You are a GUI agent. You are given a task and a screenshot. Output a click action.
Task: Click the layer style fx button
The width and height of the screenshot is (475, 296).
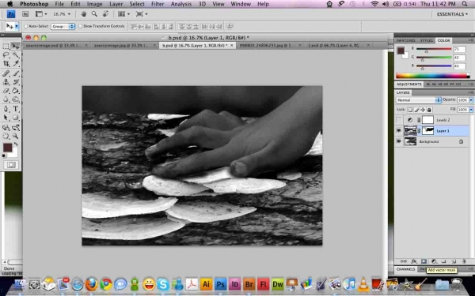pos(413,261)
